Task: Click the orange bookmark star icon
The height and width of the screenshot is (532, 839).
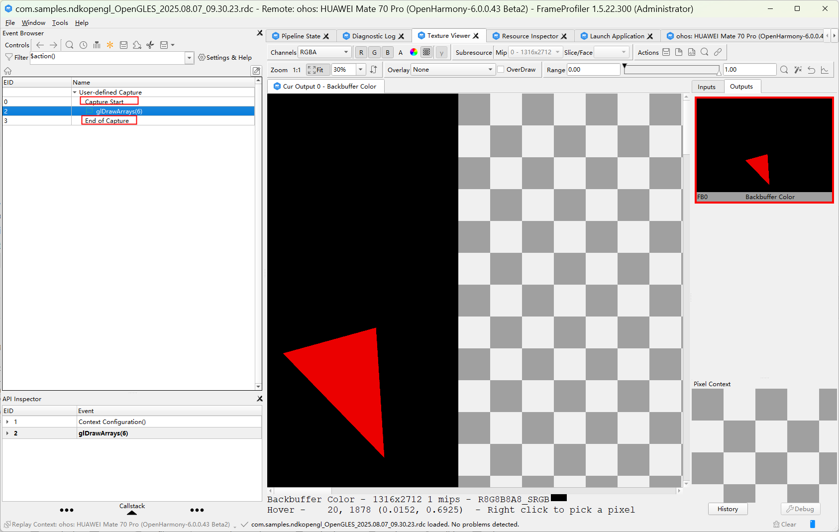Action: 109,45
